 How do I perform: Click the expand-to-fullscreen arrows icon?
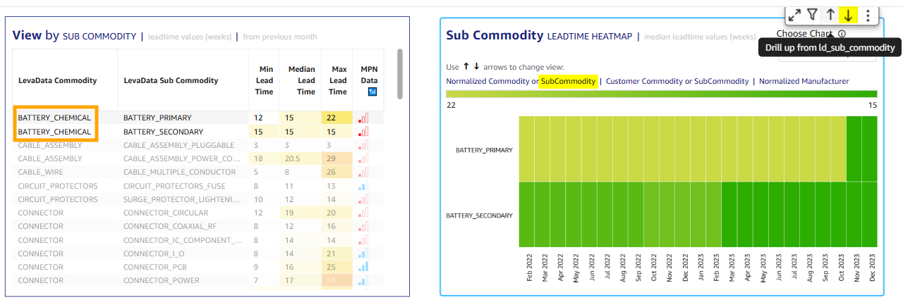(794, 15)
